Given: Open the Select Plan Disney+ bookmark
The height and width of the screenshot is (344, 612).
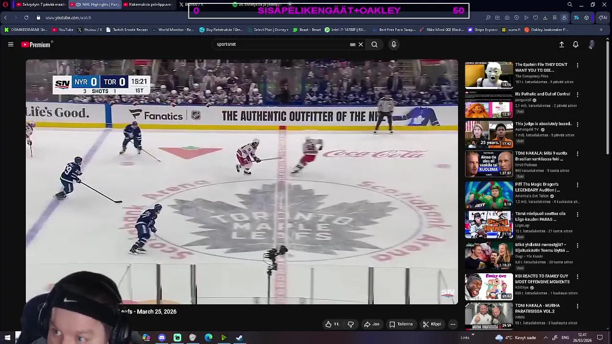Looking at the screenshot, I should [x=268, y=30].
